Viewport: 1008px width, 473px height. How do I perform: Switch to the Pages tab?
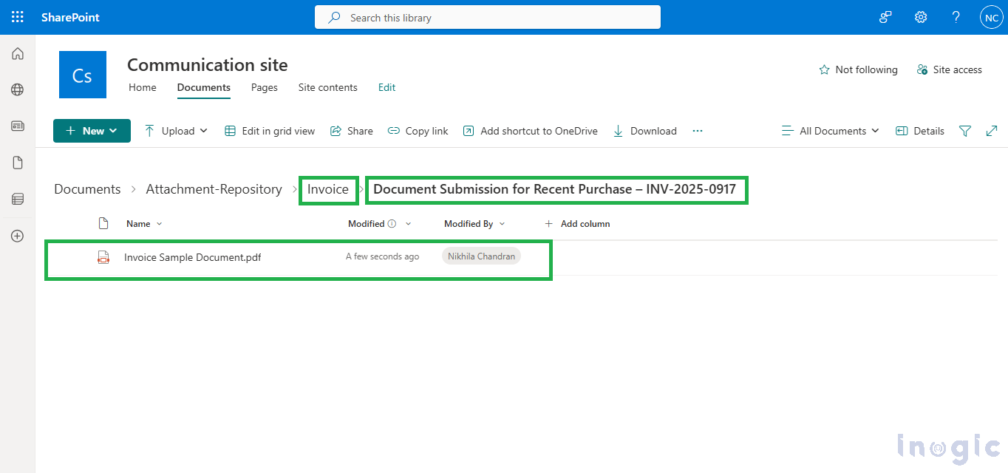tap(264, 87)
